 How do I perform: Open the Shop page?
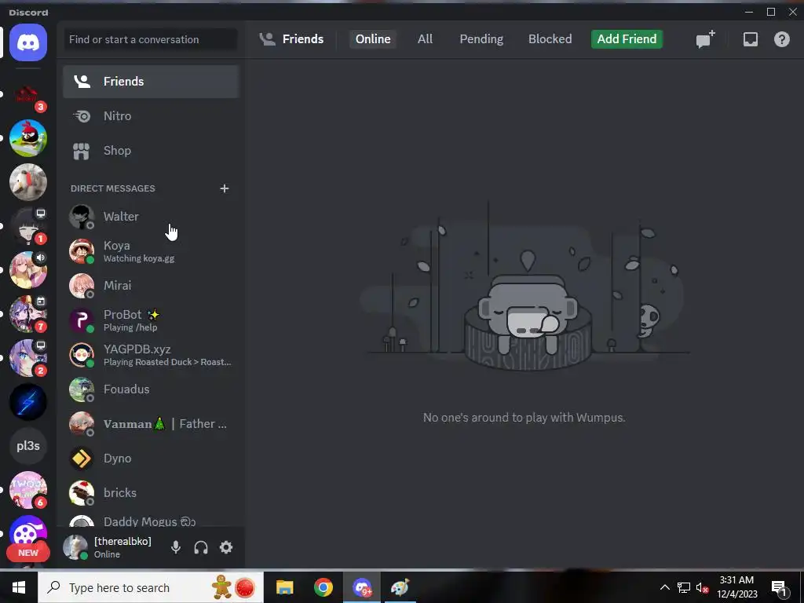pyautogui.click(x=151, y=151)
